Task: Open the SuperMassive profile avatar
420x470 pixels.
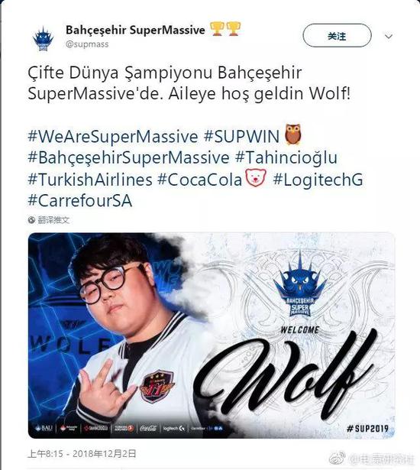Action: click(x=43, y=39)
